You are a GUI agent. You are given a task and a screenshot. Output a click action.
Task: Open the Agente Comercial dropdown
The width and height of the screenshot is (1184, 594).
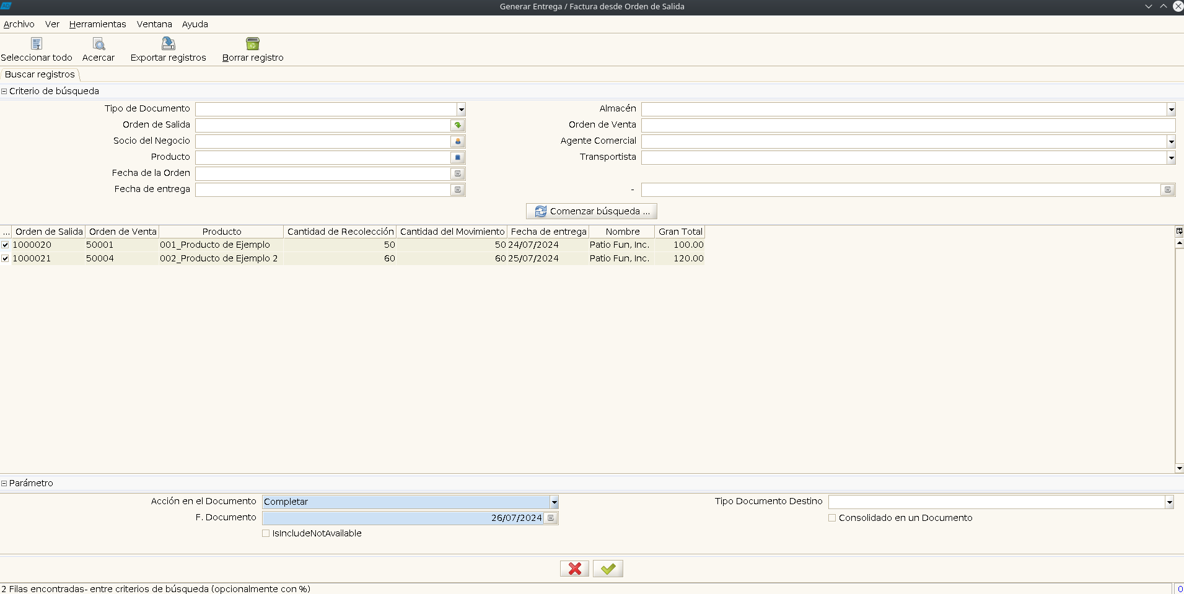[1171, 141]
